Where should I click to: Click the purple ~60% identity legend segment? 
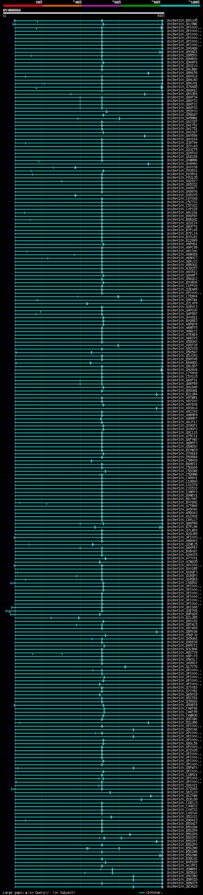pyautogui.click(x=102, y=6)
